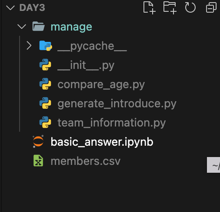
Task: Open the team_information.py file
Action: pos(111,123)
